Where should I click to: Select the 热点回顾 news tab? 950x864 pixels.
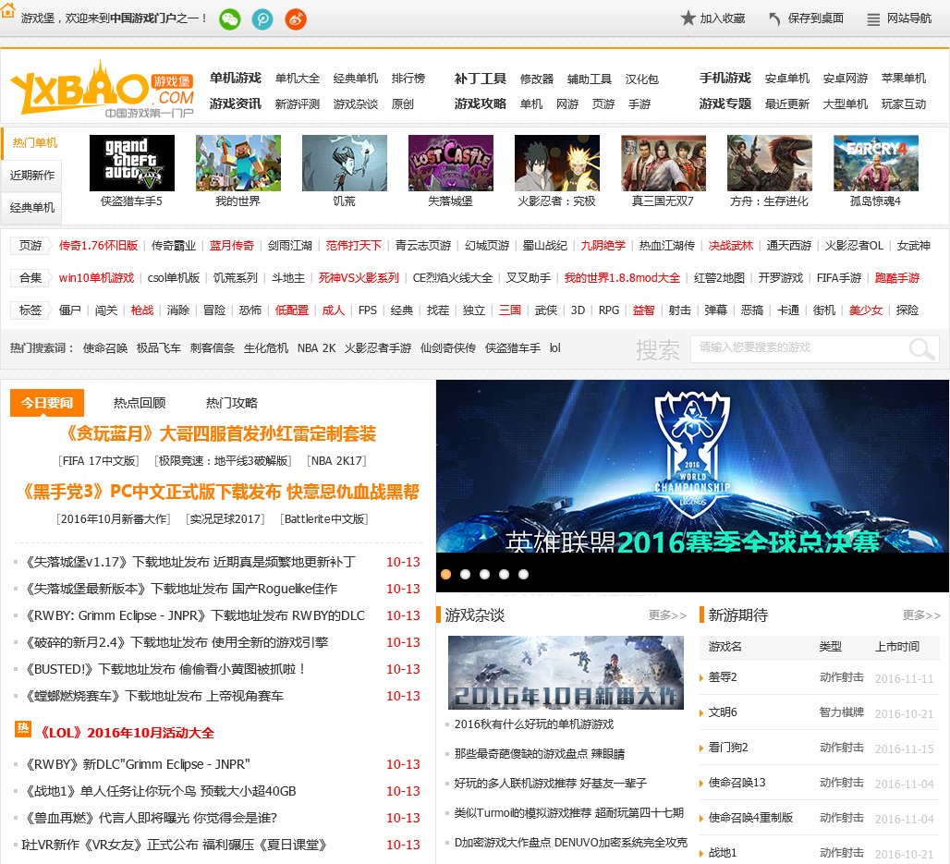pyautogui.click(x=140, y=403)
